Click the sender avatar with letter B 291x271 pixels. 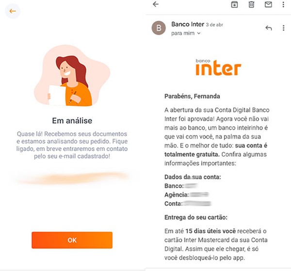coord(159,28)
